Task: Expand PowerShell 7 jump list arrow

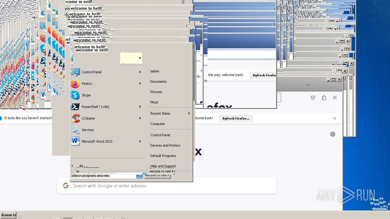Action: pos(140,107)
